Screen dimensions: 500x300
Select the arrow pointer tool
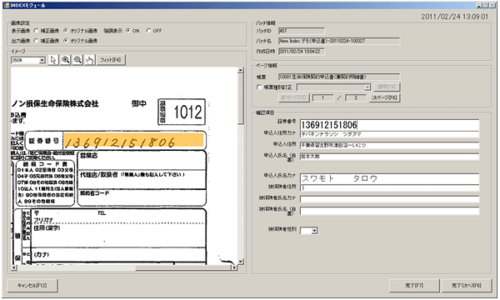pyautogui.click(x=53, y=60)
